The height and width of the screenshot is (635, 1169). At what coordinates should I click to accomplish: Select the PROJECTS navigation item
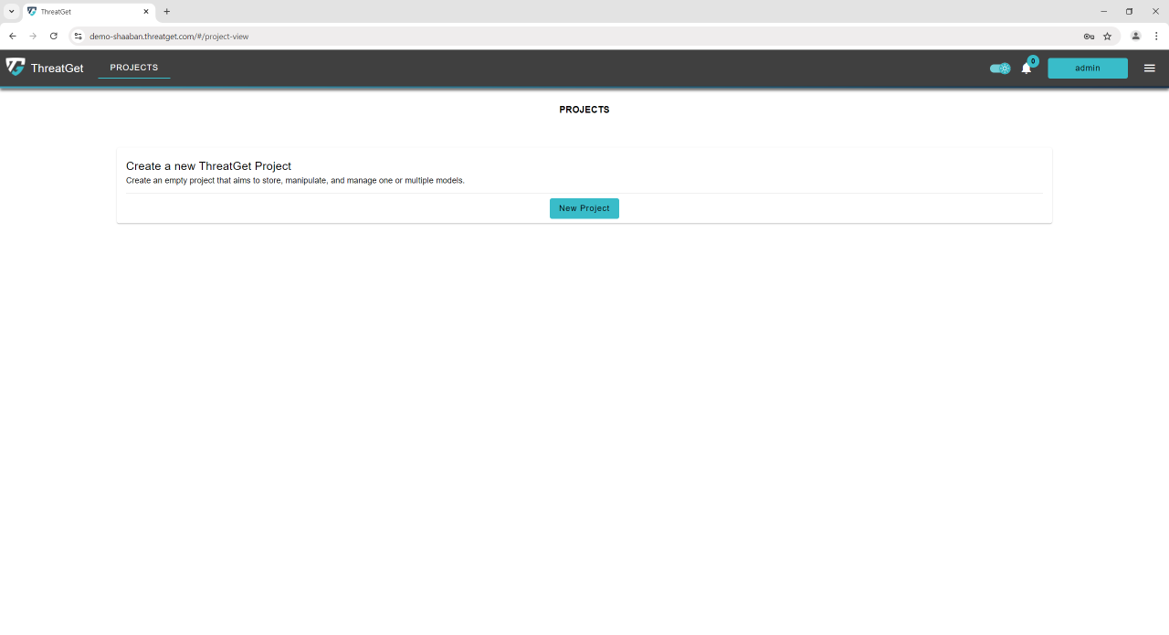point(134,68)
